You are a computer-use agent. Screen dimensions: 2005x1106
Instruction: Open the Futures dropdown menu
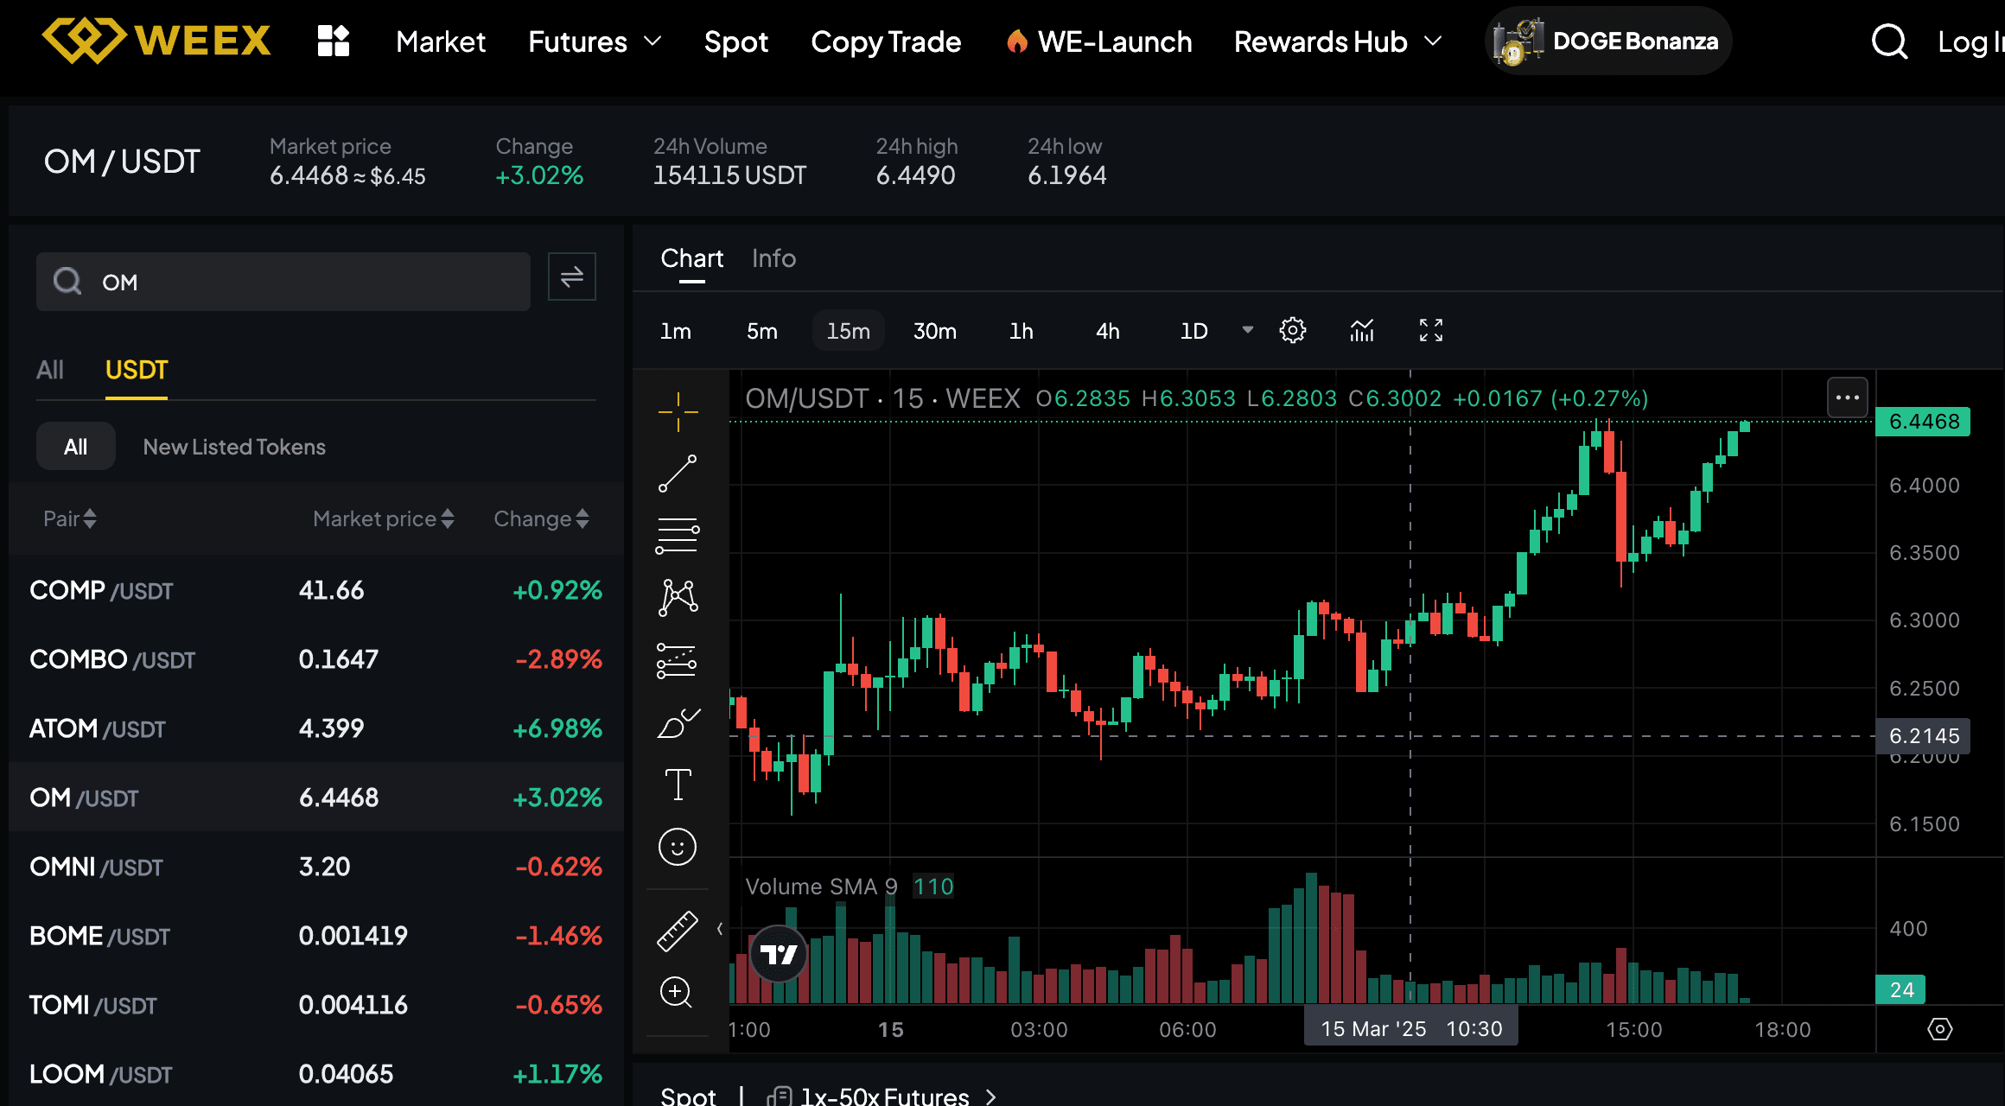click(x=595, y=41)
